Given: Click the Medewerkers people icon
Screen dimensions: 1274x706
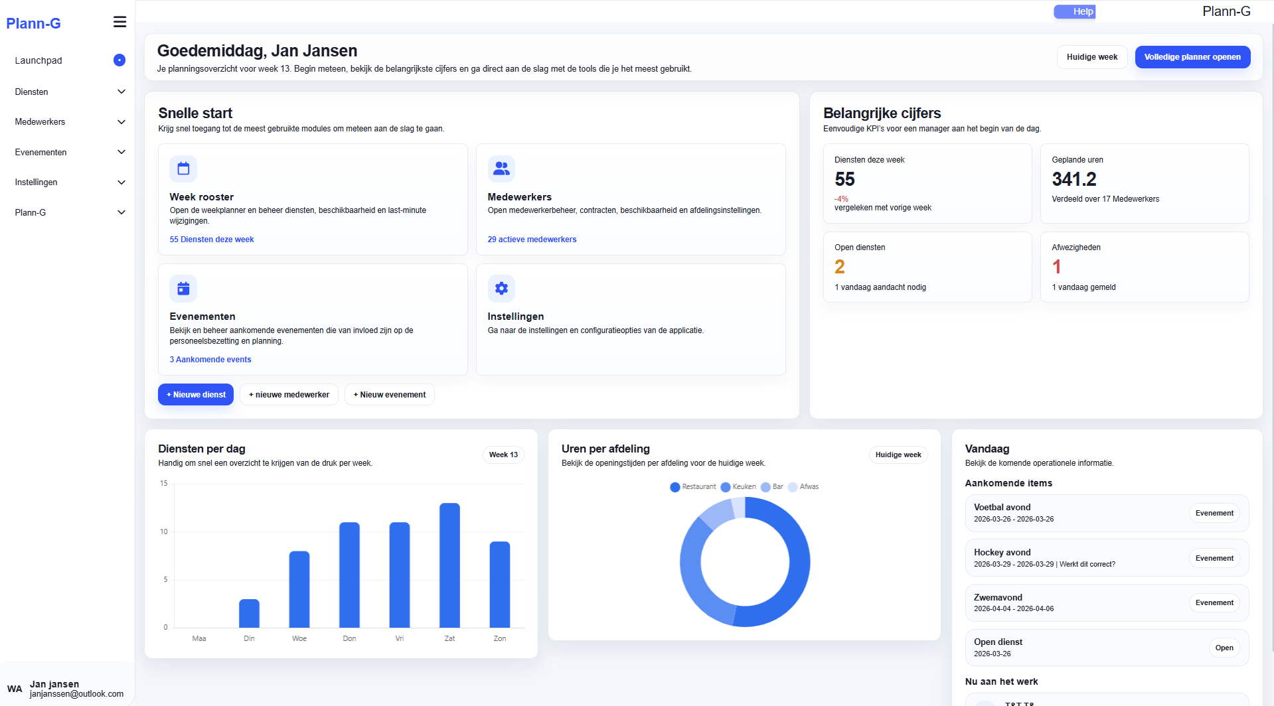Looking at the screenshot, I should click(501, 169).
